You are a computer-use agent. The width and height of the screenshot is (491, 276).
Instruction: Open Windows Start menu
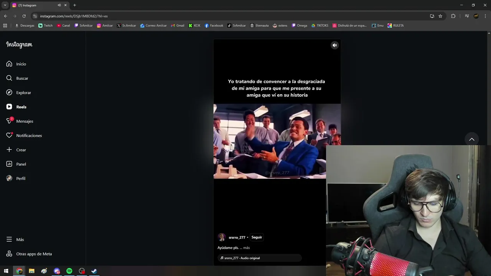(x=6, y=271)
